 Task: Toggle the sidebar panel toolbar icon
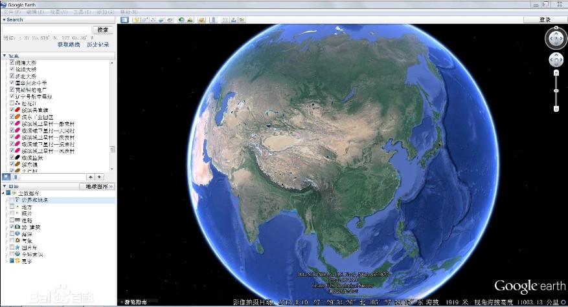[125, 20]
